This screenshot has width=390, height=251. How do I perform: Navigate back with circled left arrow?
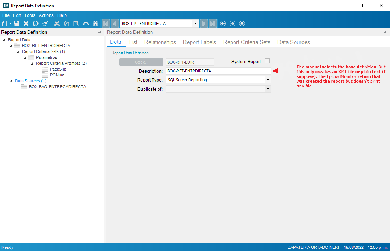[223, 24]
